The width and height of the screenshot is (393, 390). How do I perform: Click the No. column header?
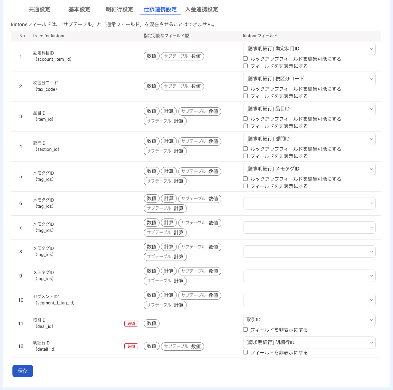click(22, 36)
